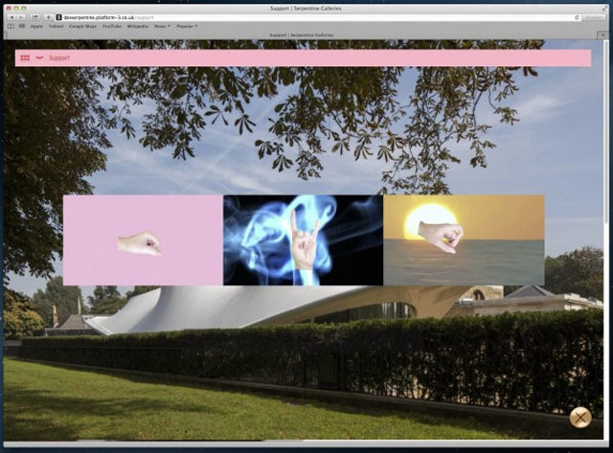The width and height of the screenshot is (613, 453).
Task: Open the Apple bookmark
Action: tap(36, 26)
